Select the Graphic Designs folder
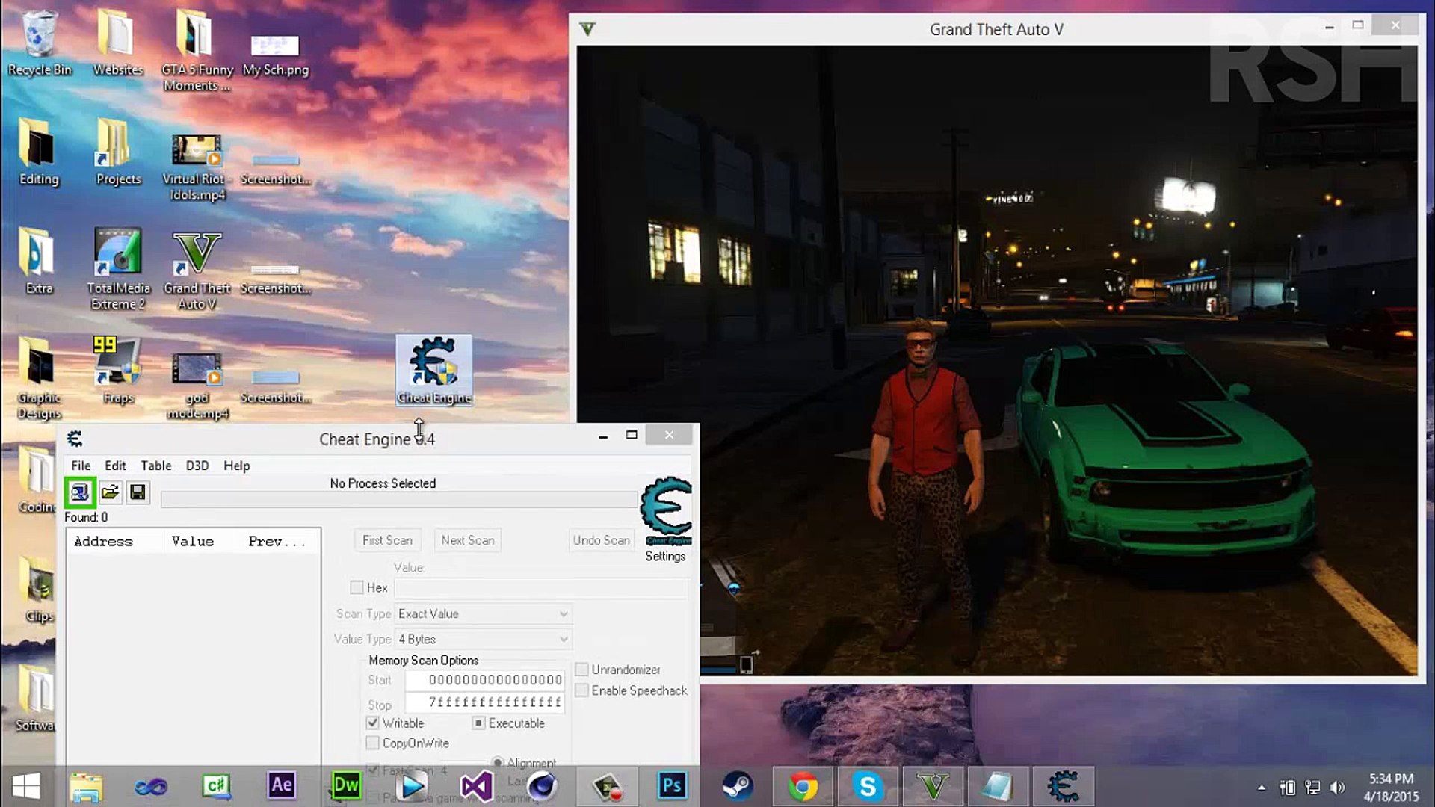The image size is (1435, 807). 39,378
